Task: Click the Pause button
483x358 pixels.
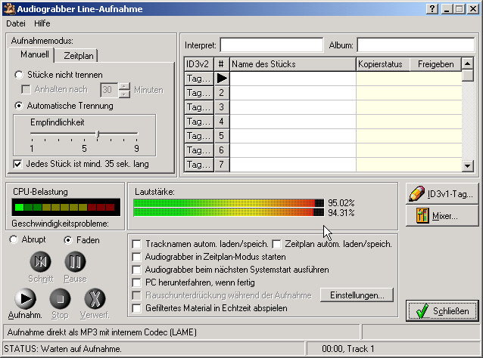Action: 75,262
